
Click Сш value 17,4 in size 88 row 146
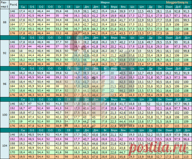(x=23, y=11)
